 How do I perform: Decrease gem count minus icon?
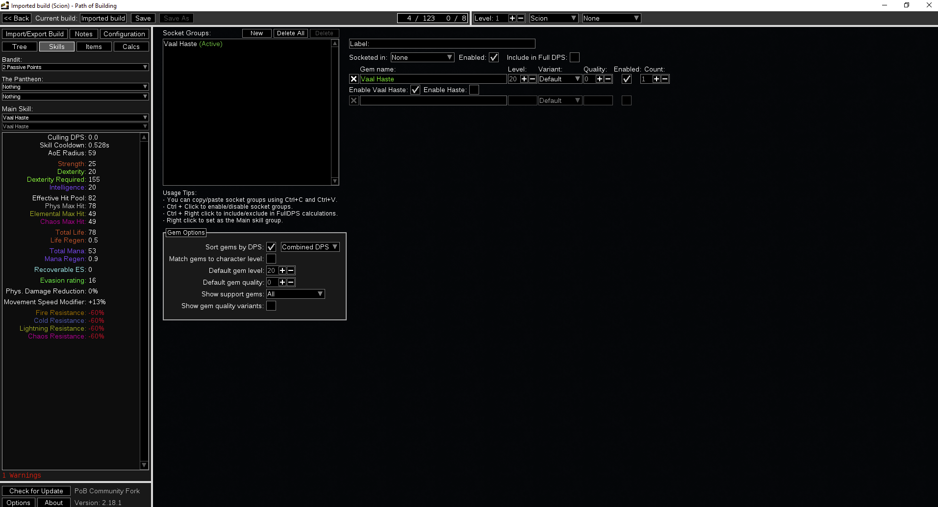[665, 79]
